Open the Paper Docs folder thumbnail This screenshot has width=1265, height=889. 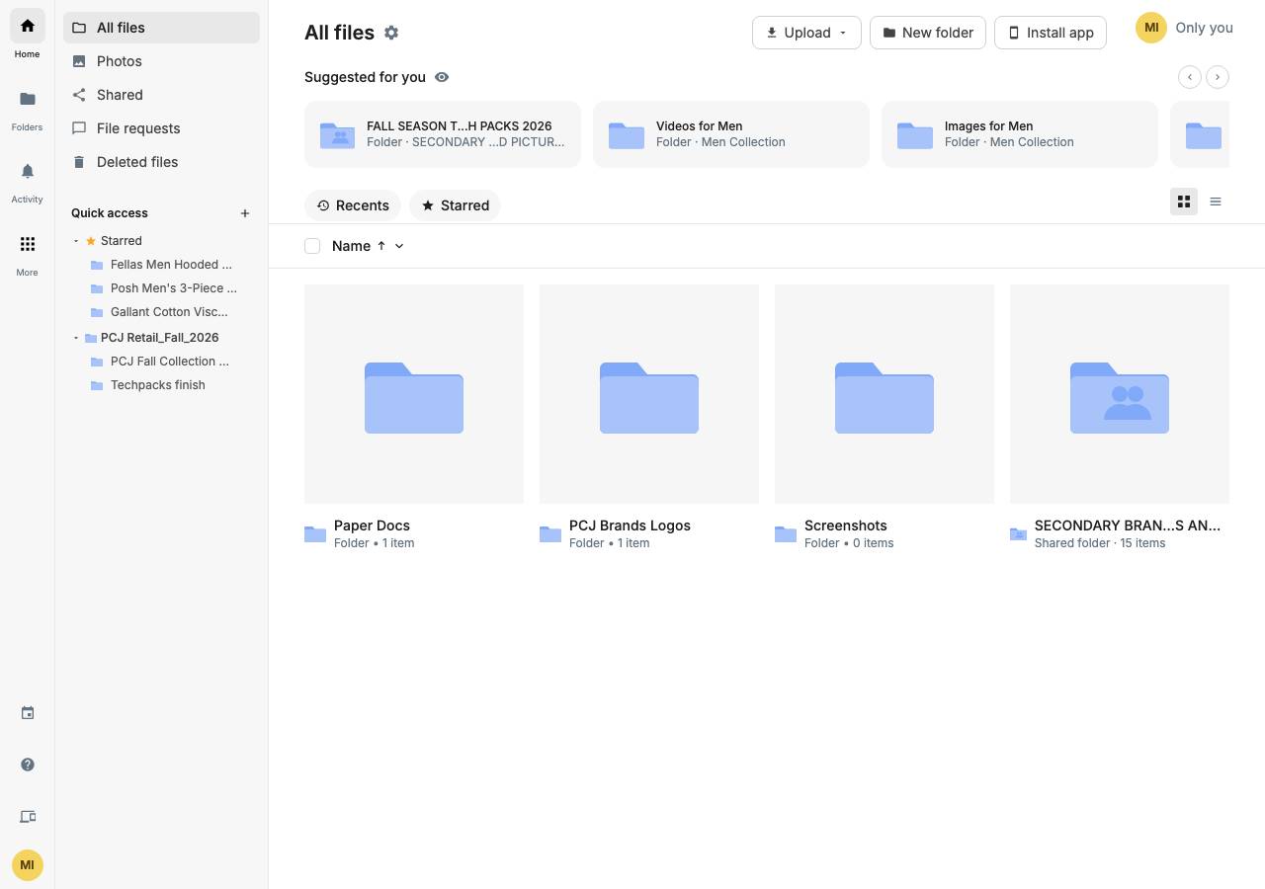(414, 394)
